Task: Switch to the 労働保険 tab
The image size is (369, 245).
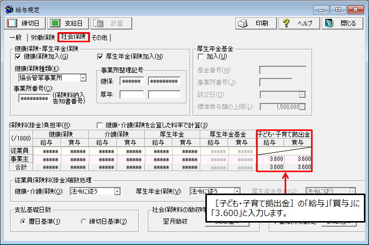Action: [x=43, y=37]
